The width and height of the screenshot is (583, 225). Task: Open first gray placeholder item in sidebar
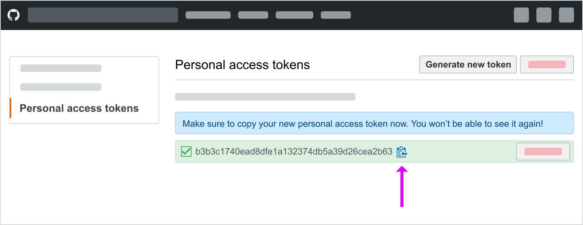click(x=61, y=68)
